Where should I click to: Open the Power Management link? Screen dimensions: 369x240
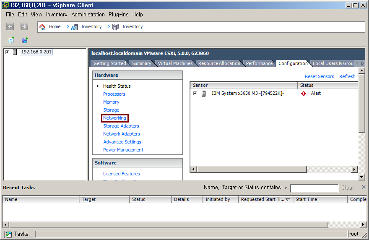coord(123,150)
